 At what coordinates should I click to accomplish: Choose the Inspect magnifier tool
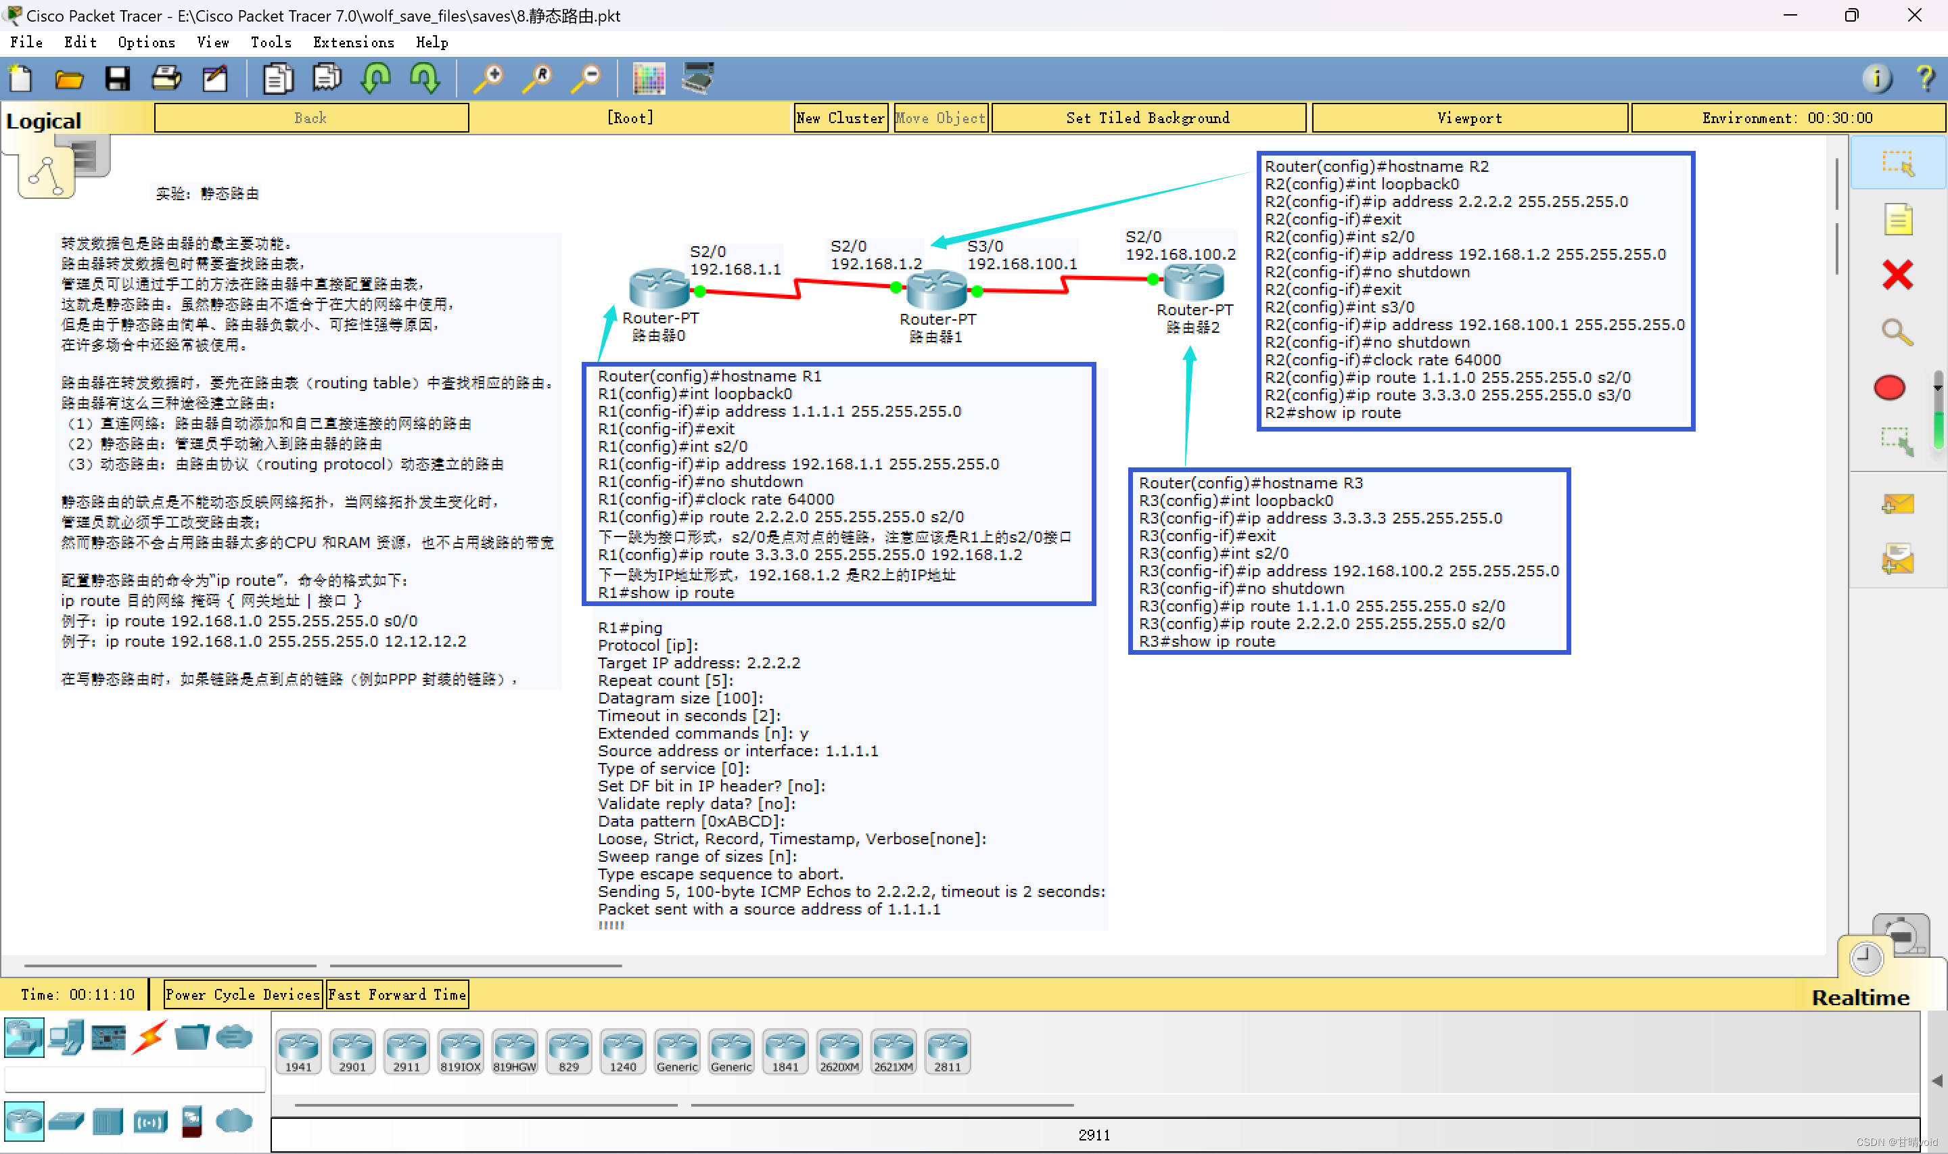[1897, 332]
